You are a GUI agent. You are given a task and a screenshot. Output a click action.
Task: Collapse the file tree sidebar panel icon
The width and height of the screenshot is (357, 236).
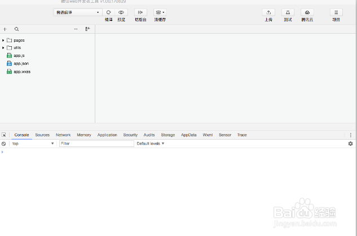[88, 29]
